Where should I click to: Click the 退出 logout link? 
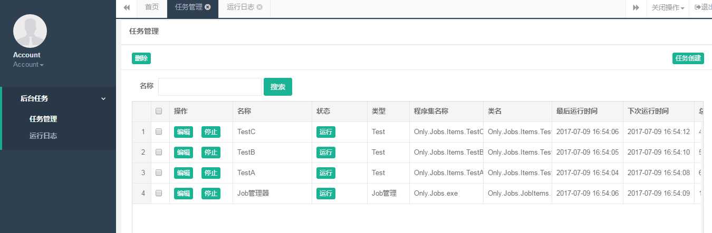coord(702,7)
